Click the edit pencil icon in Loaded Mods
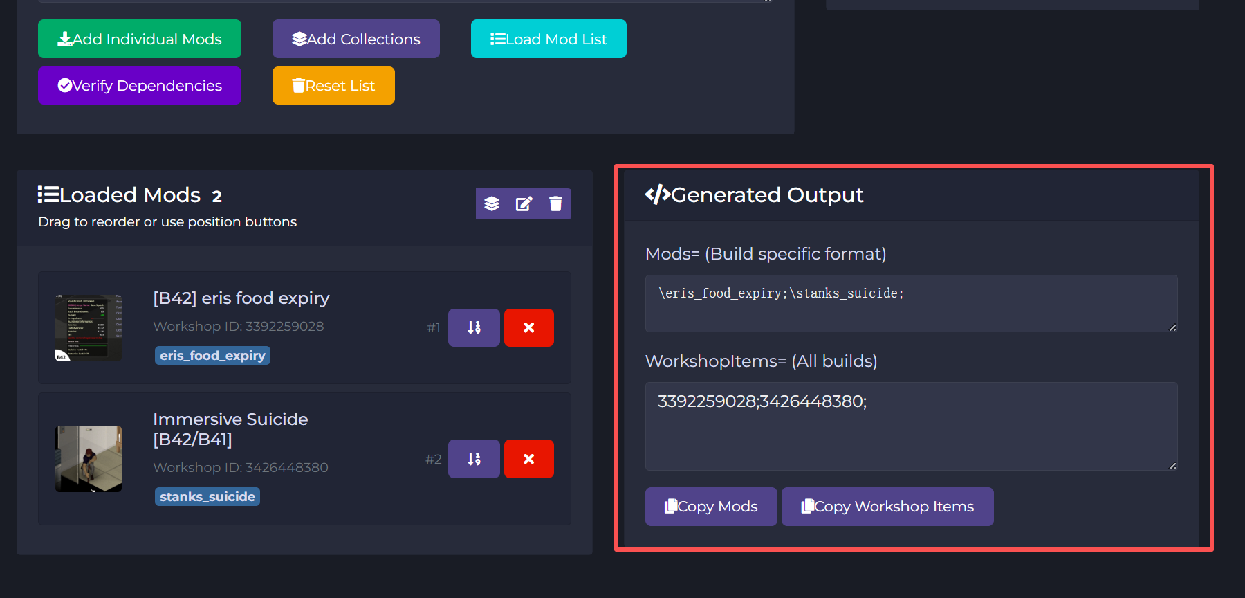Image resolution: width=1245 pixels, height=598 pixels. (x=524, y=203)
